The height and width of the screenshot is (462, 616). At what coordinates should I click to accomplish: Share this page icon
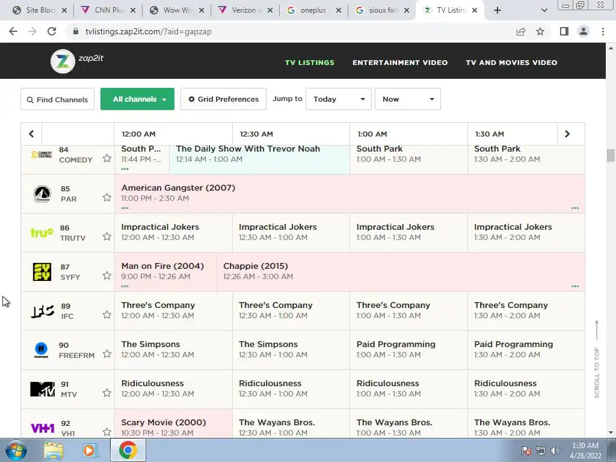tap(521, 31)
